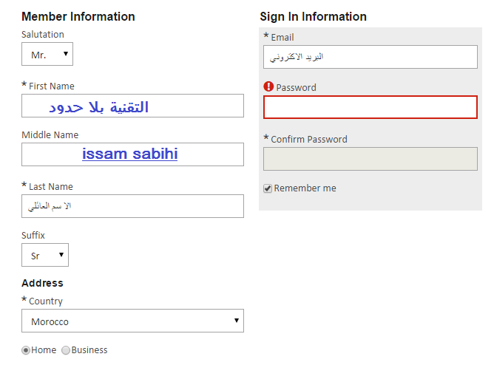Open the Salutation dropdown showing Mr.
The image size is (494, 365).
47,54
